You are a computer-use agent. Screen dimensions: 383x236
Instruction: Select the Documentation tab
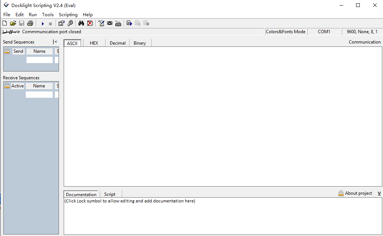[x=81, y=194]
